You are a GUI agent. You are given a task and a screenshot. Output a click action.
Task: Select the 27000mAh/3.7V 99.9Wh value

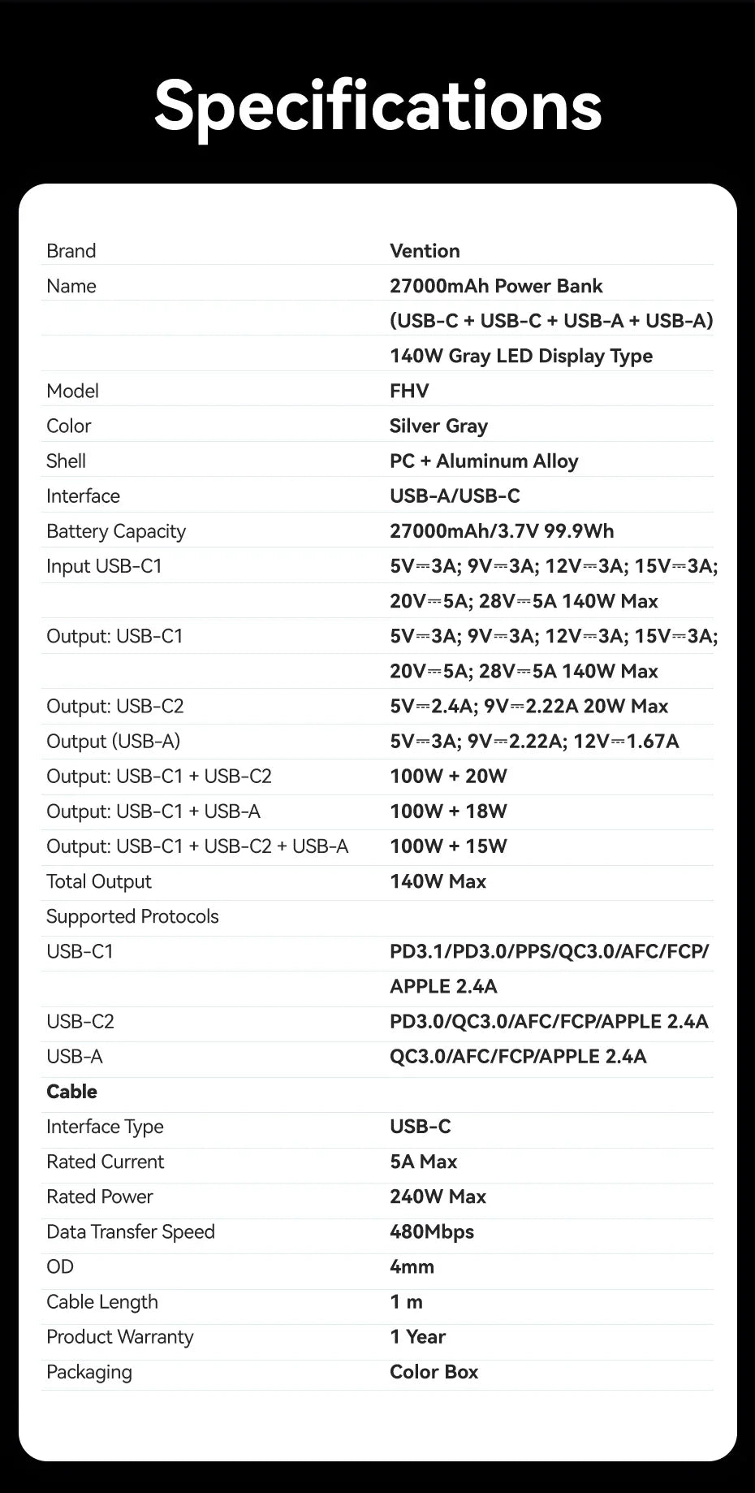click(502, 531)
